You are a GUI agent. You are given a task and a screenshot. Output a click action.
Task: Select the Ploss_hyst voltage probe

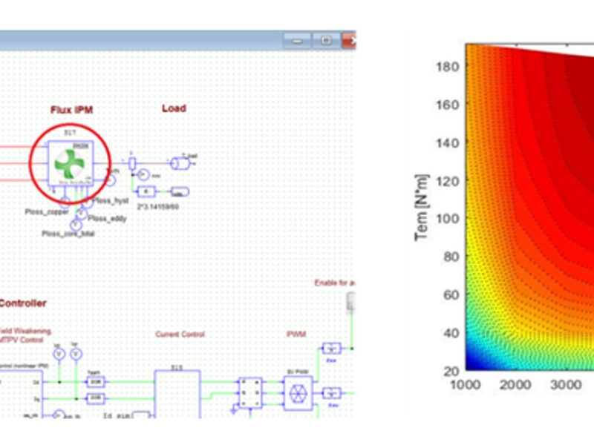(88, 202)
